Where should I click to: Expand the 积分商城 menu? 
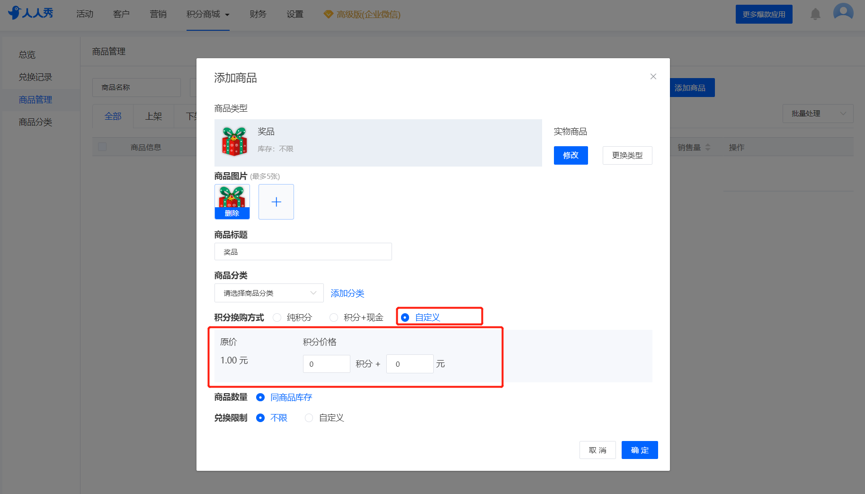[x=208, y=14]
